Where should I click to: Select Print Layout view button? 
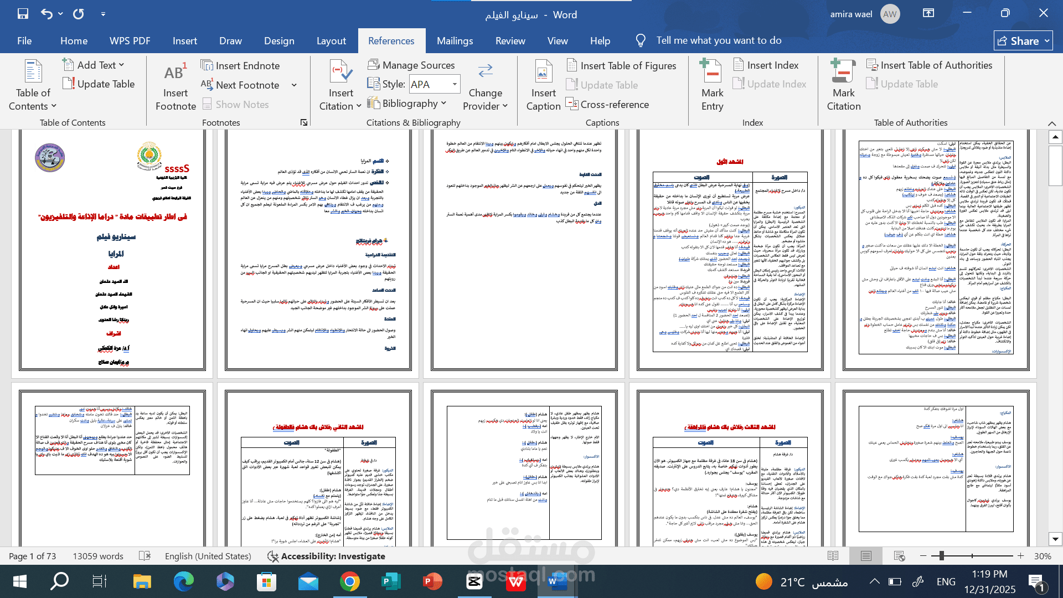pyautogui.click(x=866, y=556)
